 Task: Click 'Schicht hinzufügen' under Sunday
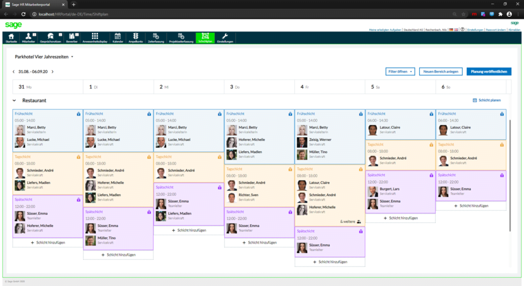[x=471, y=206]
